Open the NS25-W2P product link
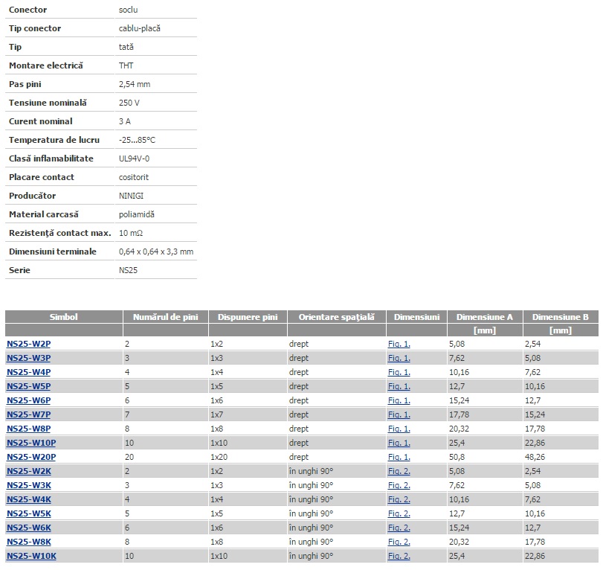Image resolution: width=603 pixels, height=570 pixels. click(28, 344)
